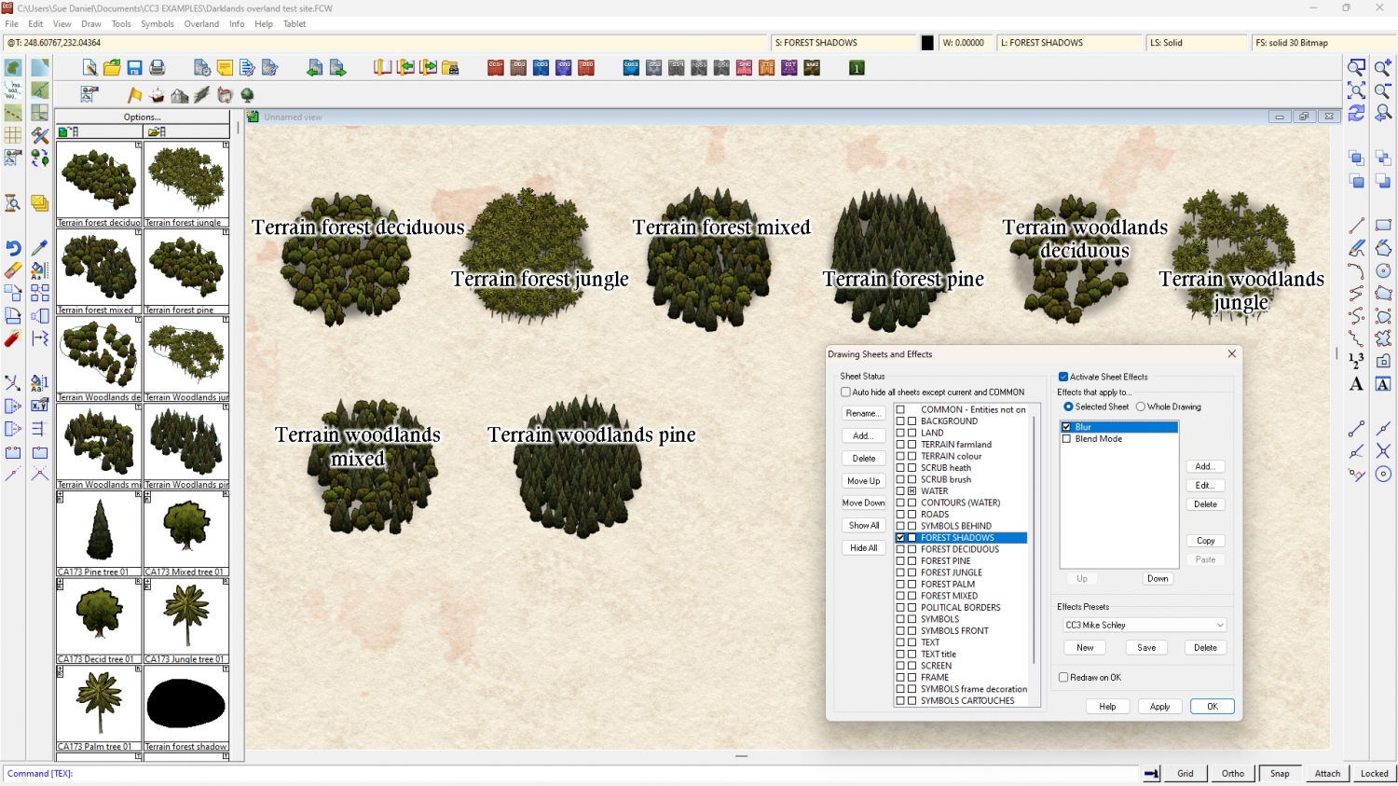Open the Draw menu
Screen dimensions: 1398x786
point(91,24)
